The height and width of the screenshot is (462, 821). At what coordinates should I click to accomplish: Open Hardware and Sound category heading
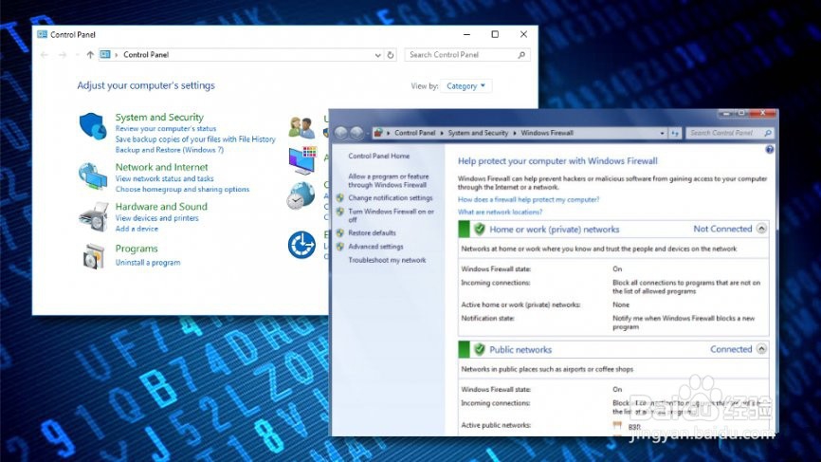[161, 207]
